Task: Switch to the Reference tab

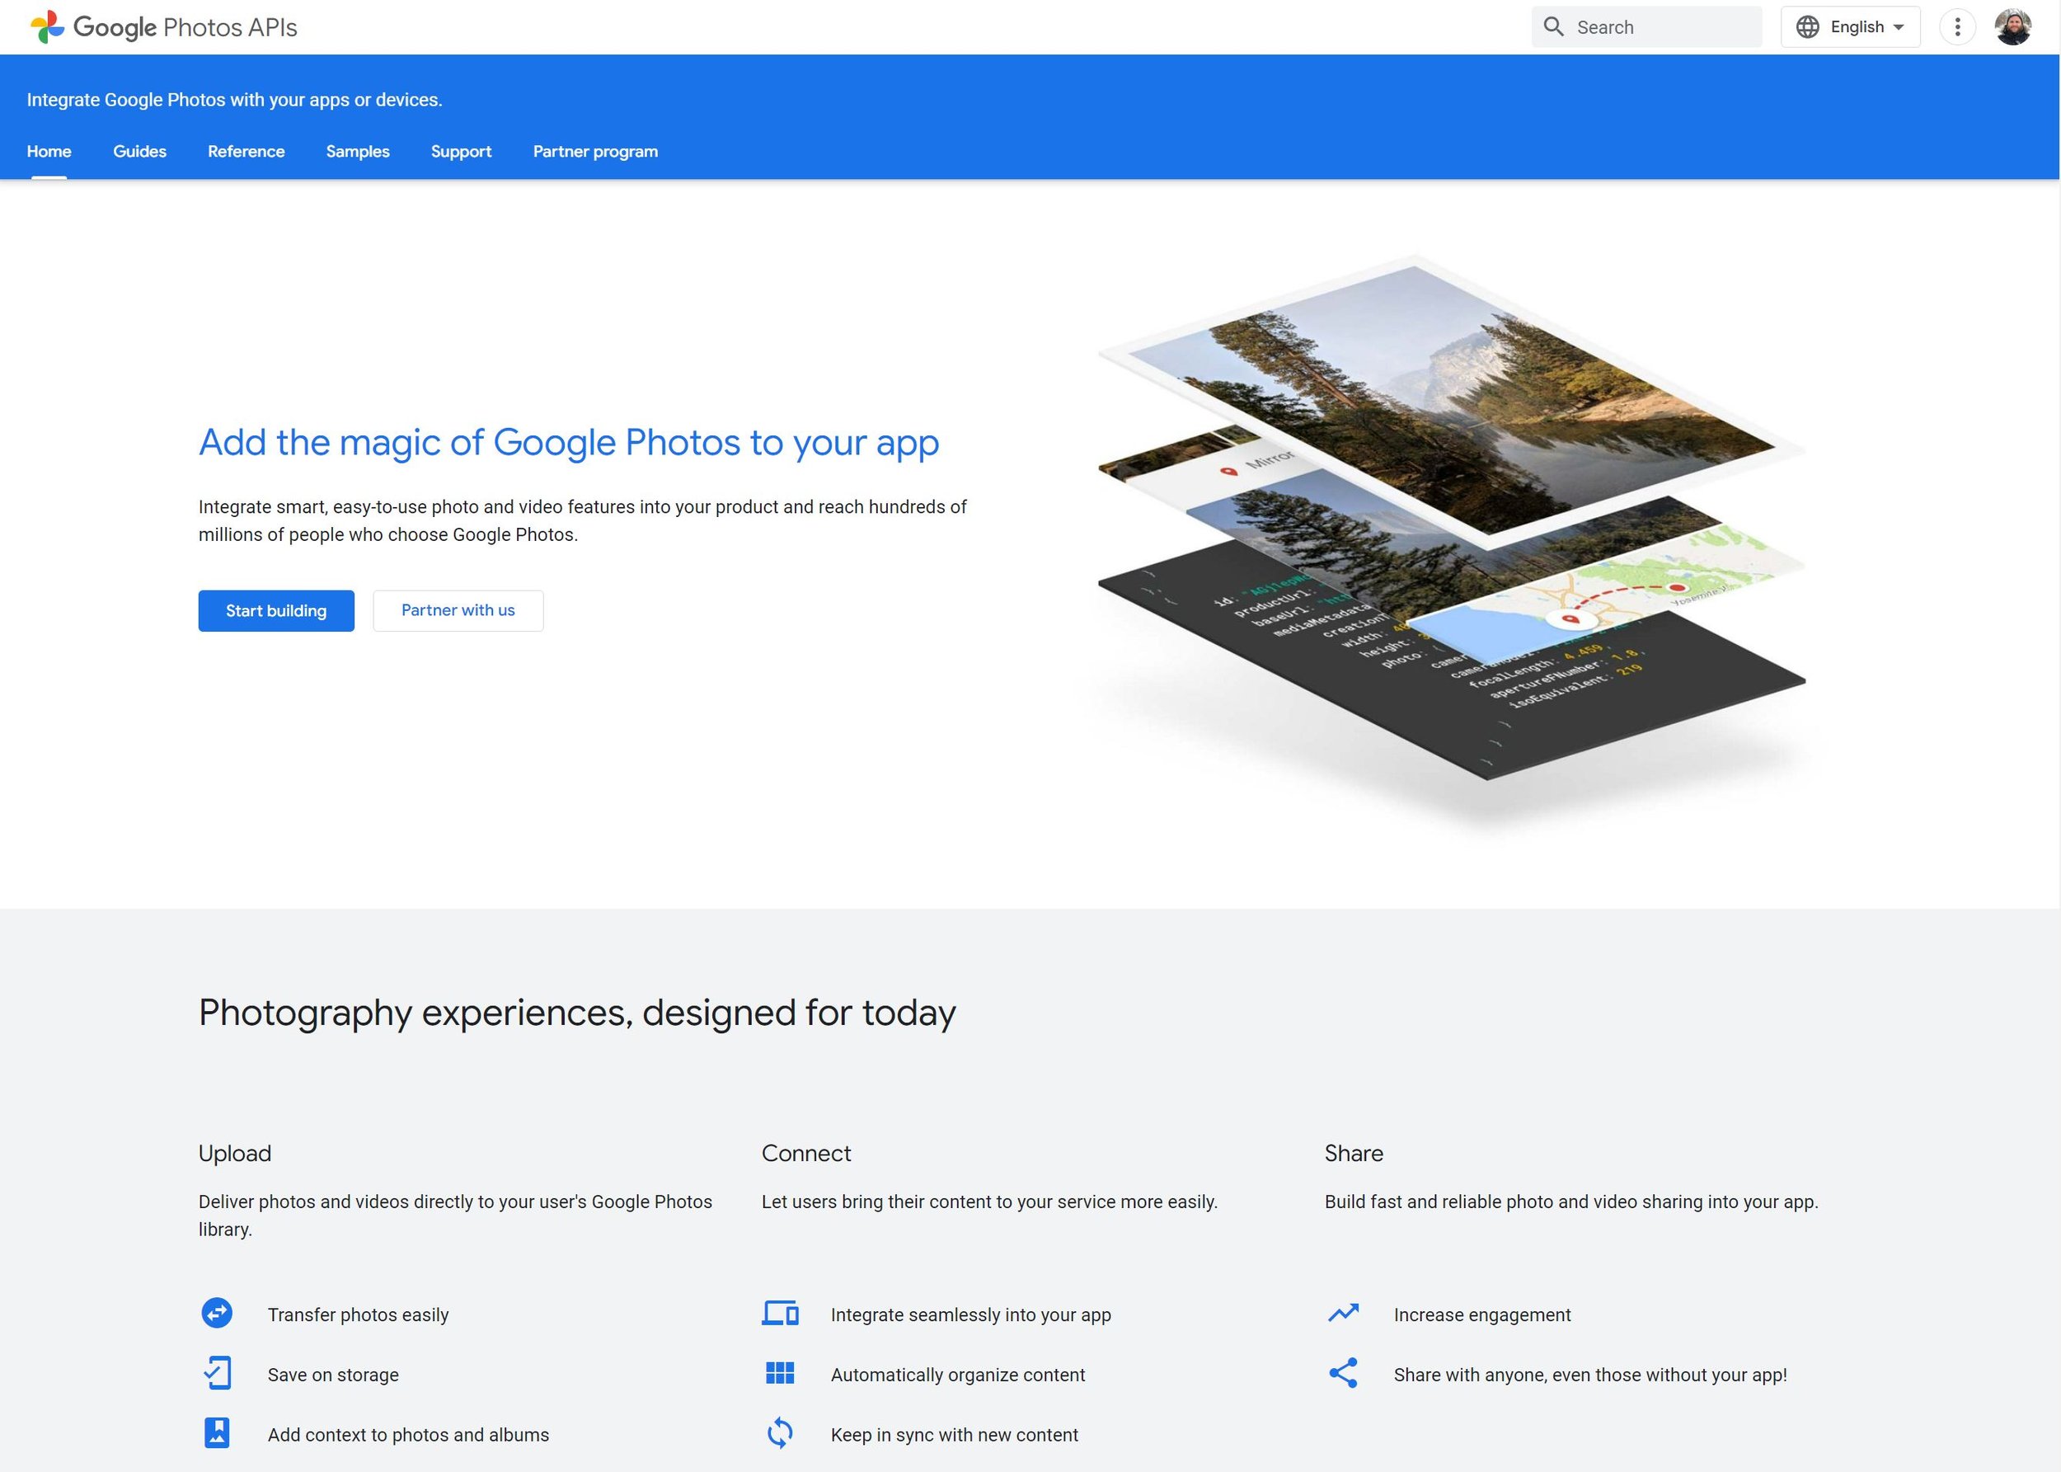Action: click(x=246, y=152)
